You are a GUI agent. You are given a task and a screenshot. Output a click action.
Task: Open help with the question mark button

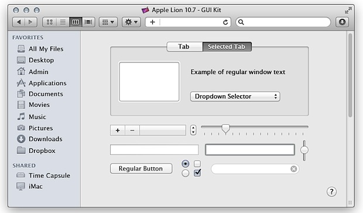click(x=331, y=192)
